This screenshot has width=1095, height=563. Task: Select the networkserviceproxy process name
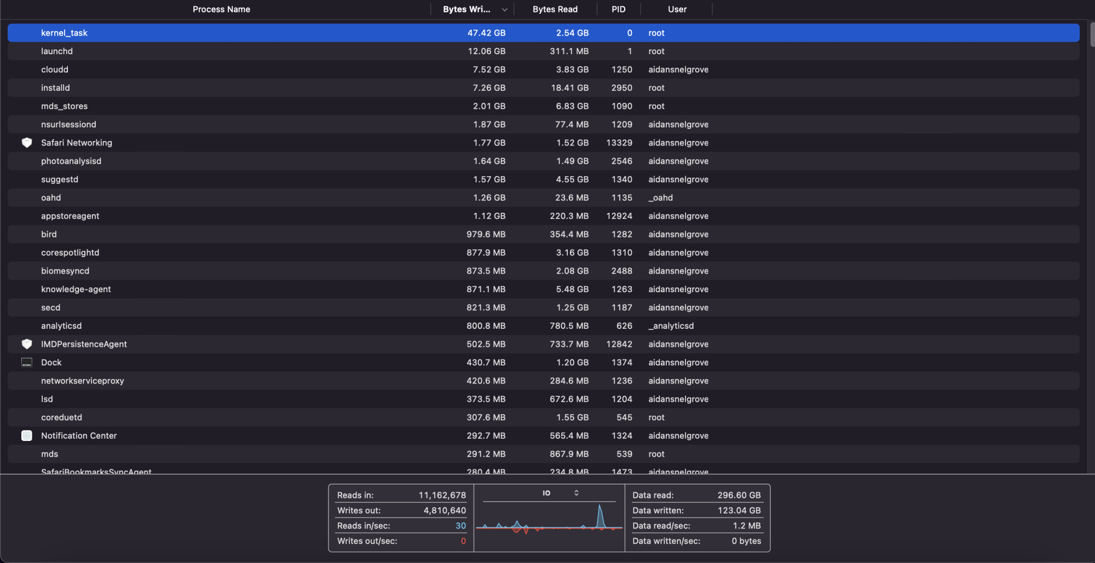[83, 381]
